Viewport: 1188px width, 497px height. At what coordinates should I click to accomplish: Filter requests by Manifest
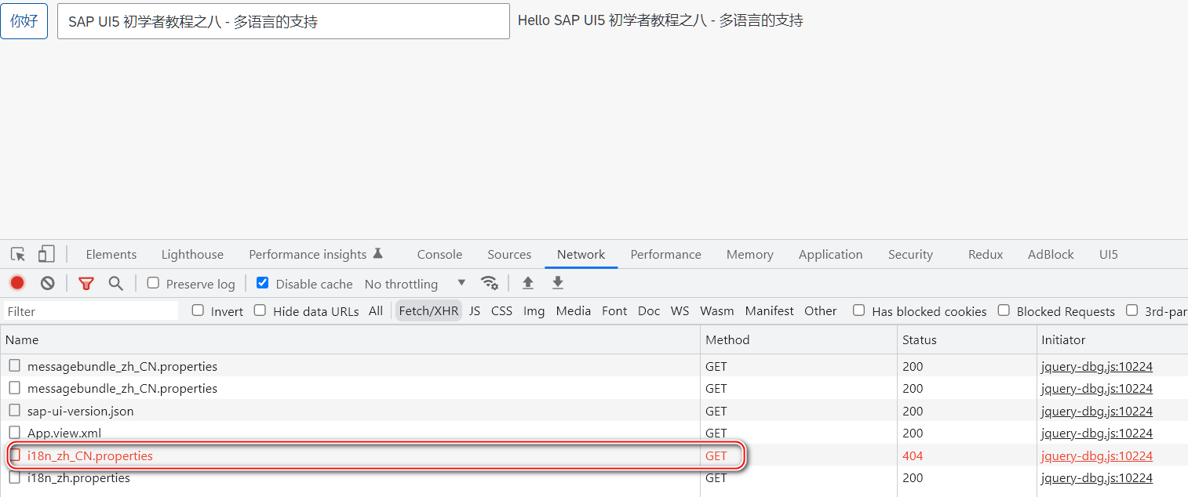click(x=769, y=310)
